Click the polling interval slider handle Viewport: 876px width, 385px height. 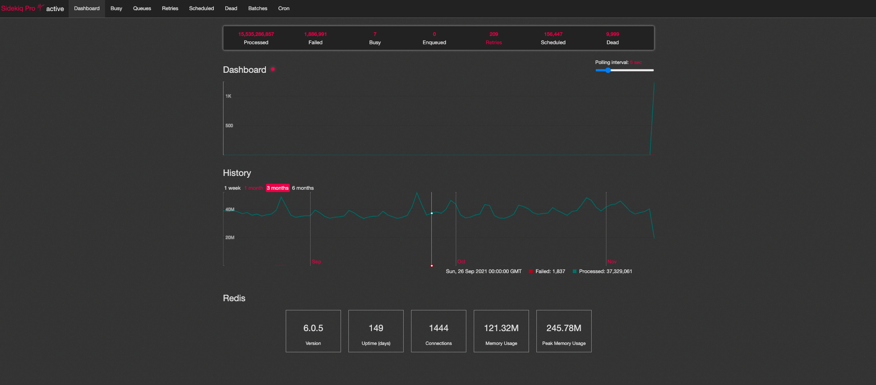pyautogui.click(x=608, y=70)
